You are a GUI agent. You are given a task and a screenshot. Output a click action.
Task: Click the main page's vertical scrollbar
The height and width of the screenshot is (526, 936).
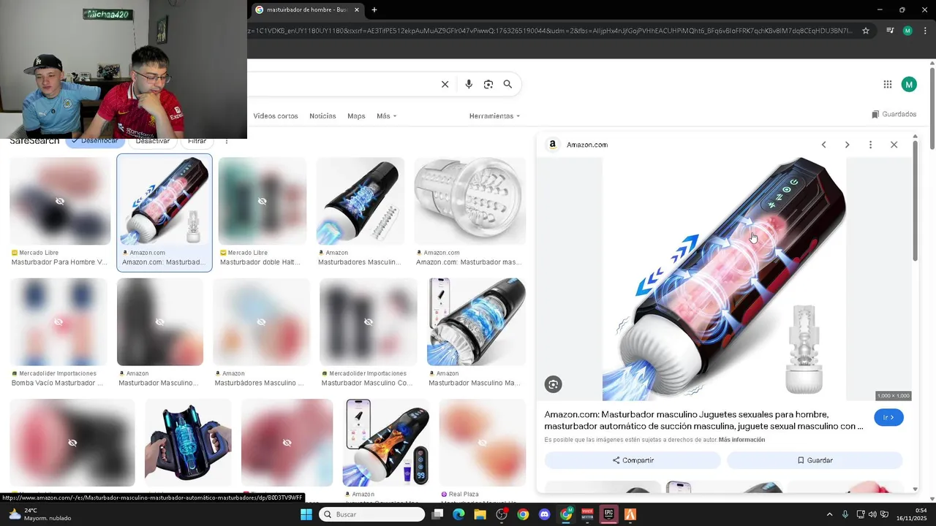932,110
